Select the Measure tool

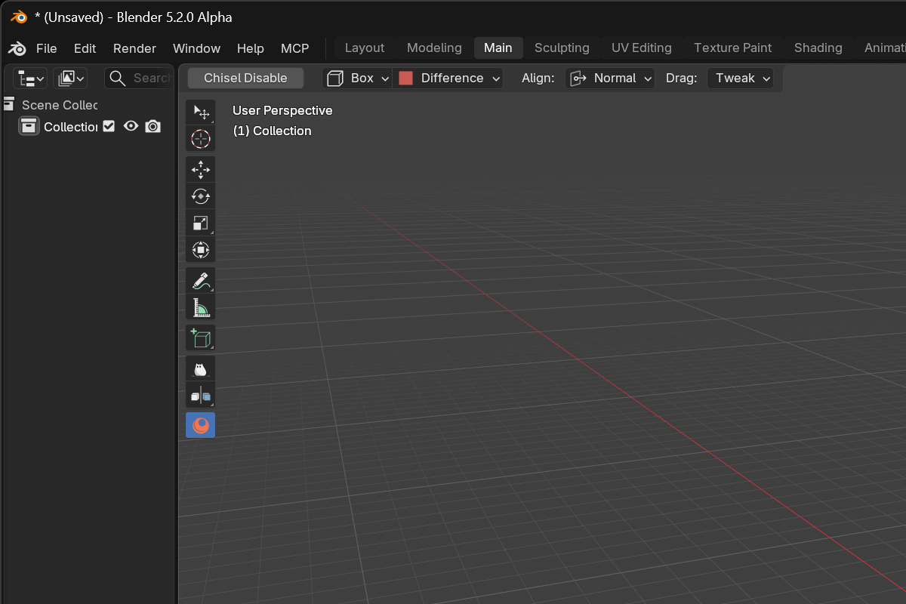tap(200, 307)
